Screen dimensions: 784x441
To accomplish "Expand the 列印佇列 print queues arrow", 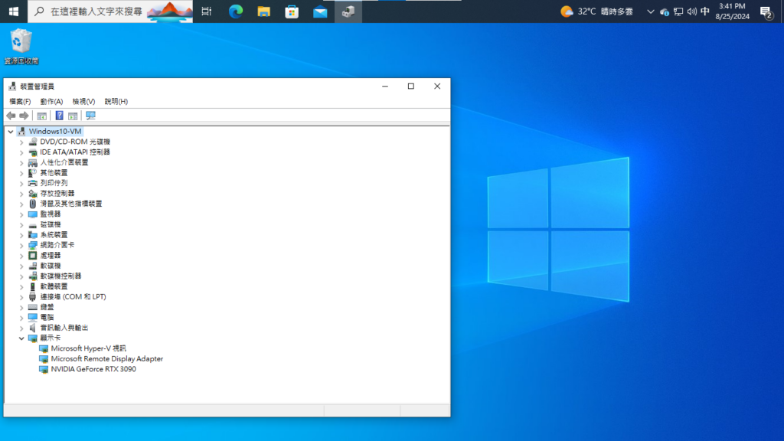I will click(x=21, y=184).
